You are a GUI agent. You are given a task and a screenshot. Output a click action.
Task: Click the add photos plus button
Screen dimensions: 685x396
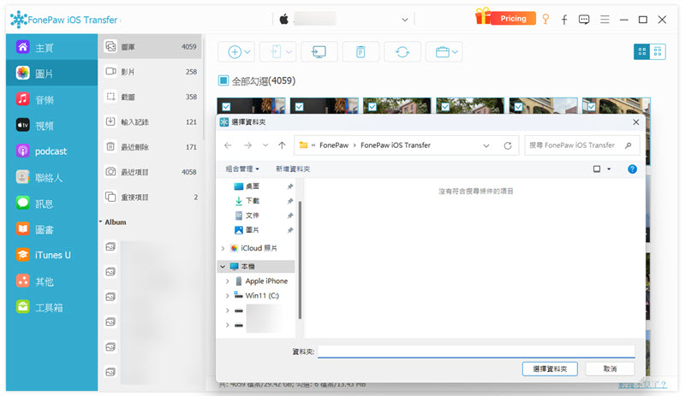235,52
